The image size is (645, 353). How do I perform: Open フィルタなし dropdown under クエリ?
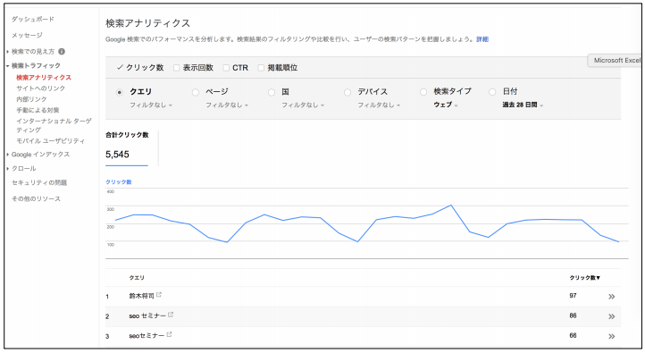coord(151,105)
